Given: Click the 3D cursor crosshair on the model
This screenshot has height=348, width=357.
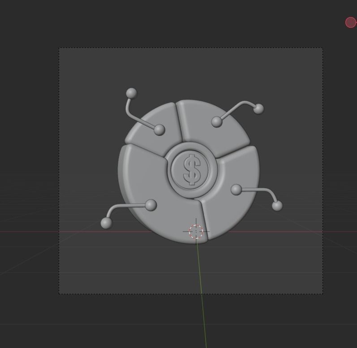Looking at the screenshot, I should click(x=196, y=232).
